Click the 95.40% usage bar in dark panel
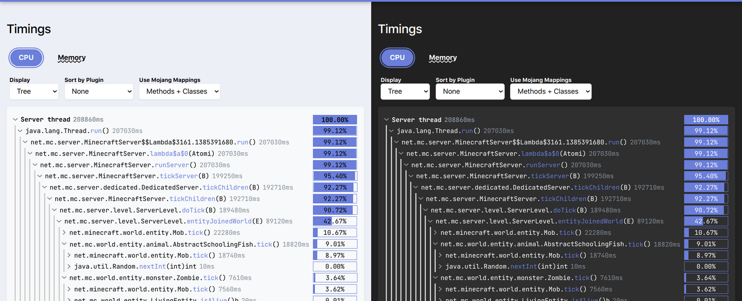The width and height of the screenshot is (742, 301). pos(706,176)
